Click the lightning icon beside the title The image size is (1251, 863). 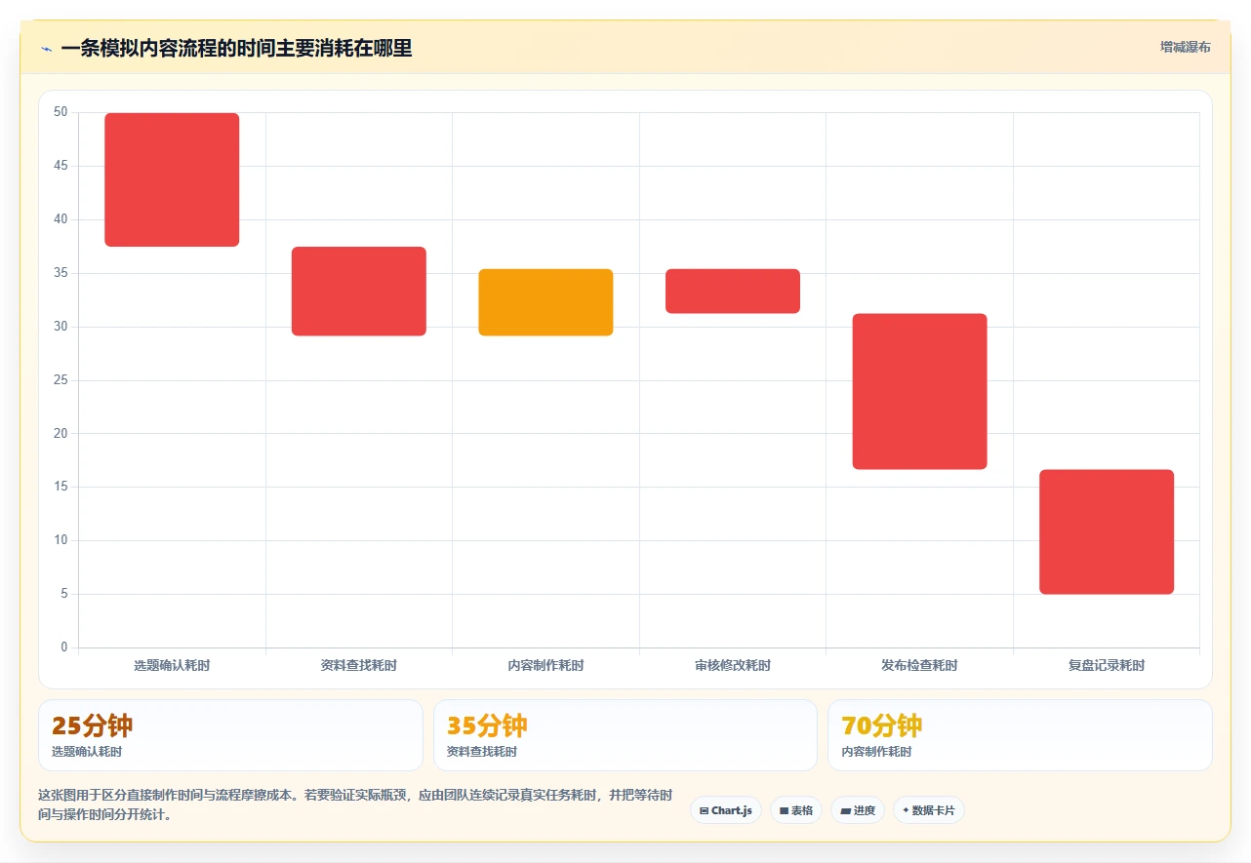click(46, 49)
